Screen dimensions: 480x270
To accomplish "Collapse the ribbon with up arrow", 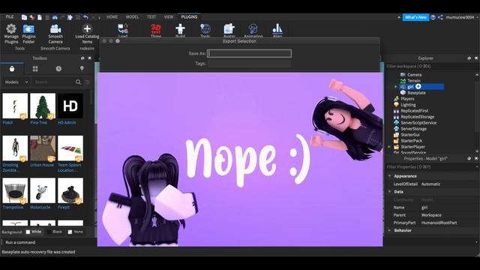I will pos(398,17).
